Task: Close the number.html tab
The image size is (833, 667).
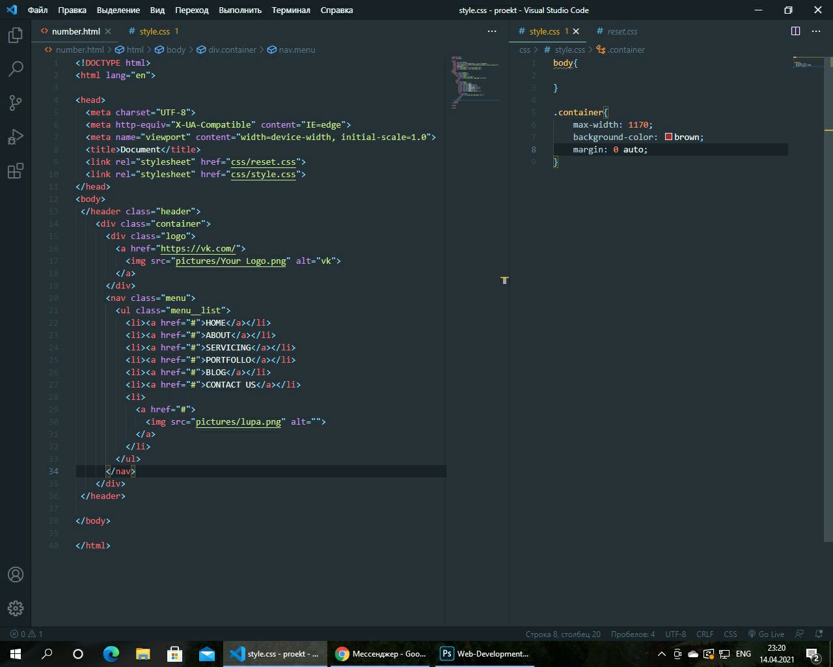Action: tap(108, 31)
